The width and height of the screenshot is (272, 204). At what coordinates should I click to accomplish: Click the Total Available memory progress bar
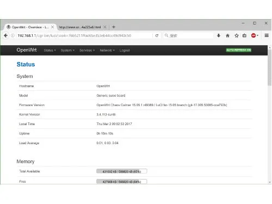[x=122, y=171]
